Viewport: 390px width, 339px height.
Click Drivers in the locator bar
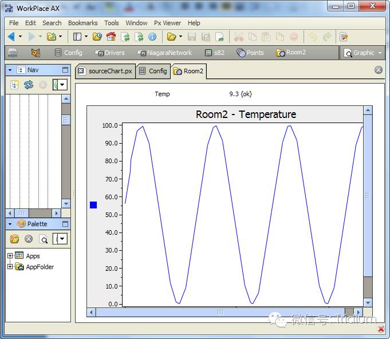click(x=110, y=53)
